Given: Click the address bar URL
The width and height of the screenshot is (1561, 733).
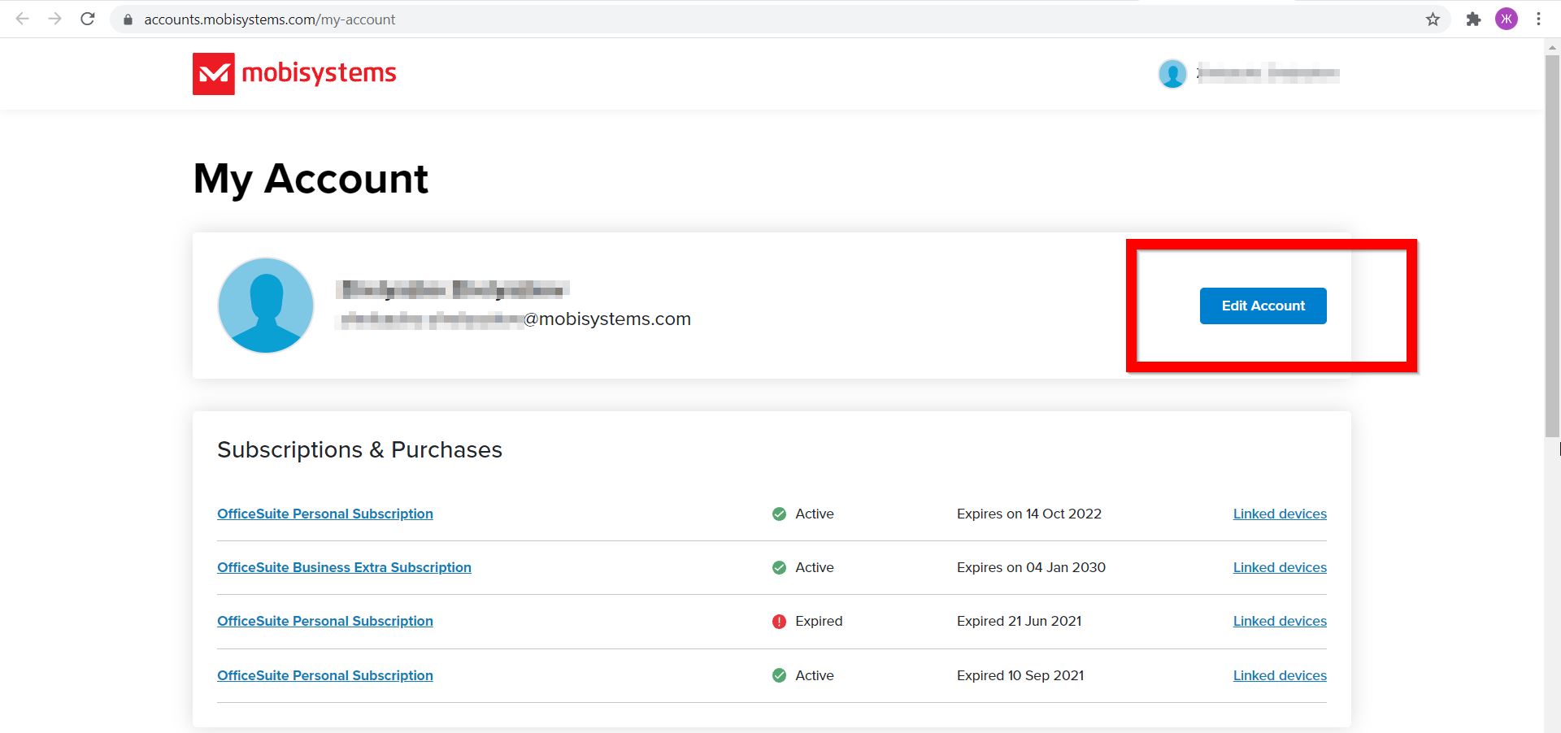Looking at the screenshot, I should coord(269,20).
